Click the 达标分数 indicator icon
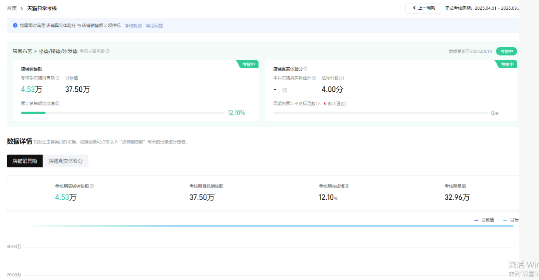This screenshot has width=539, height=280. pyautogui.click(x=342, y=78)
